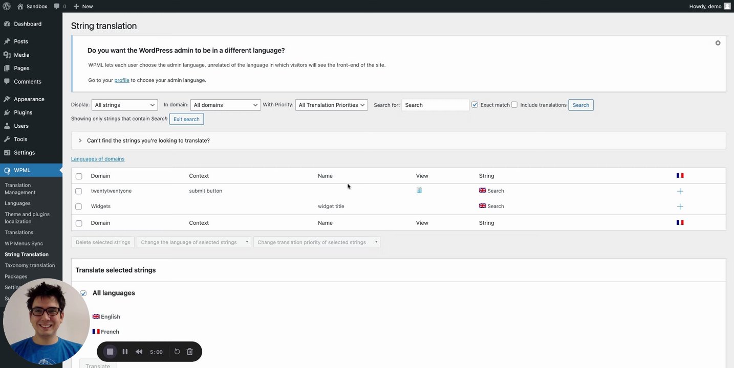Image resolution: width=734 pixels, height=368 pixels.
Task: Enable Include translations checkbox
Action: point(514,105)
